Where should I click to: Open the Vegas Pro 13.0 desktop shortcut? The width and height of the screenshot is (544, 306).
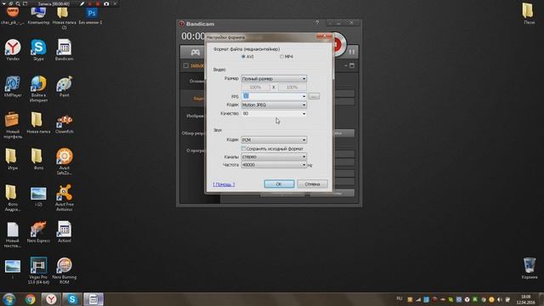point(38,270)
